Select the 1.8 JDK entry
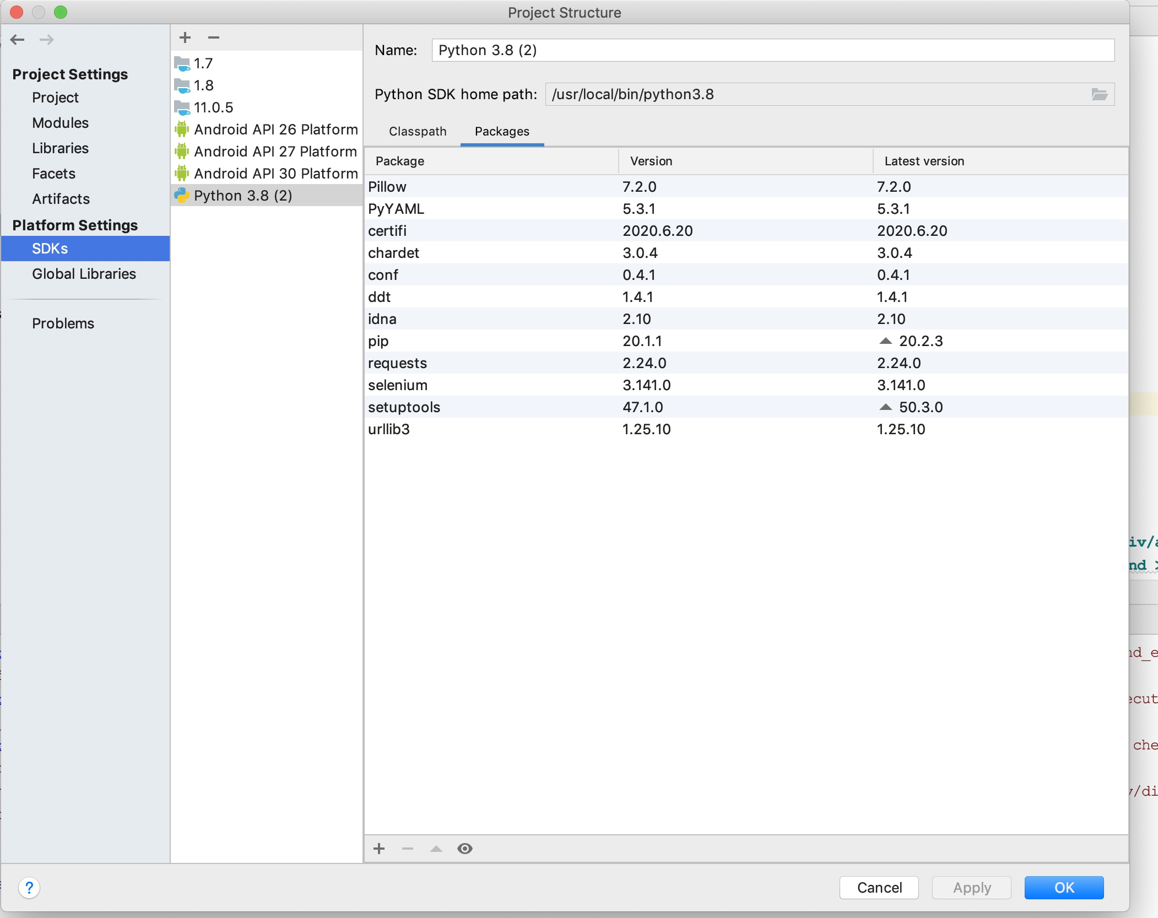Image resolution: width=1158 pixels, height=918 pixels. [x=267, y=85]
